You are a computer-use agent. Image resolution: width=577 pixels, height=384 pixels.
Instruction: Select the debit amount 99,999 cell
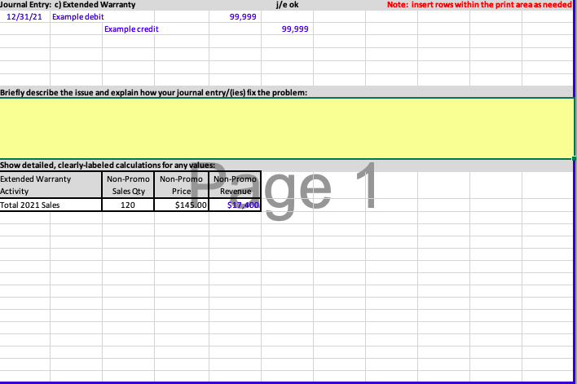tap(236, 17)
